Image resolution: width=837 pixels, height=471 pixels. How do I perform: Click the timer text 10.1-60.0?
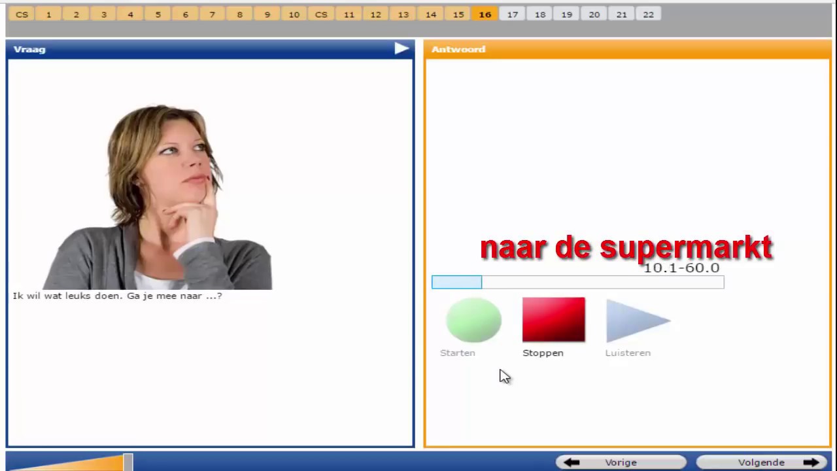click(681, 268)
